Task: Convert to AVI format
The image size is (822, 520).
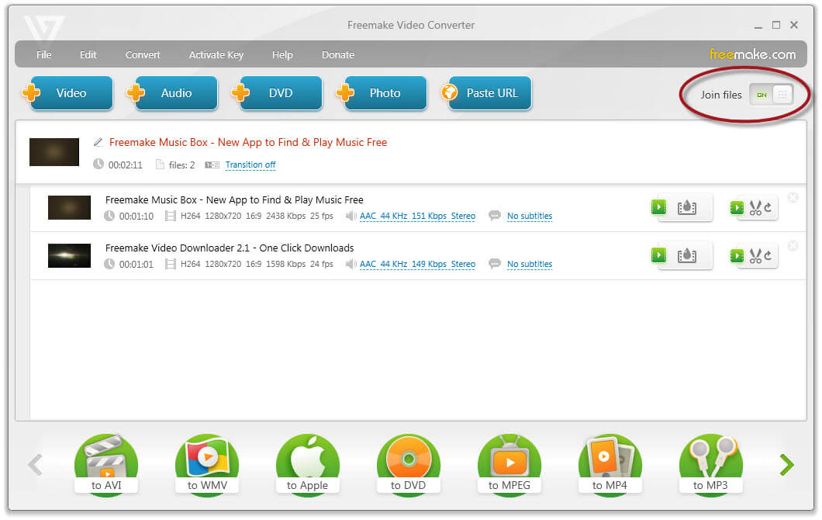Action: pyautogui.click(x=106, y=464)
